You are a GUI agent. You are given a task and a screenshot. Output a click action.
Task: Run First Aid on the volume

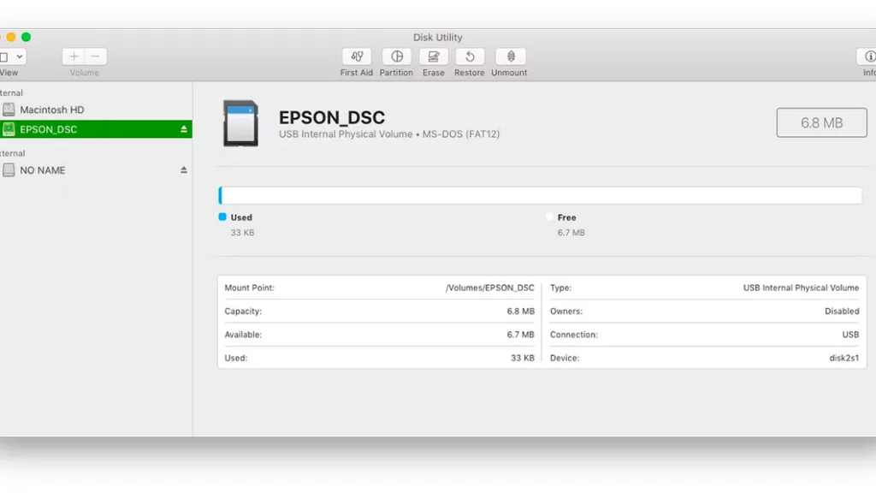click(x=357, y=56)
